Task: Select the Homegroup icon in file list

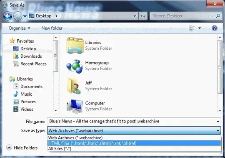Action: 75,66
